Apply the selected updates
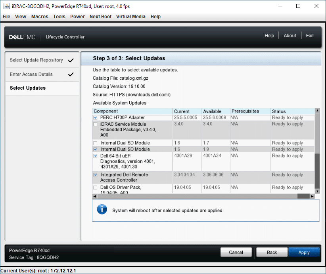The image size is (326, 274). coord(304,252)
